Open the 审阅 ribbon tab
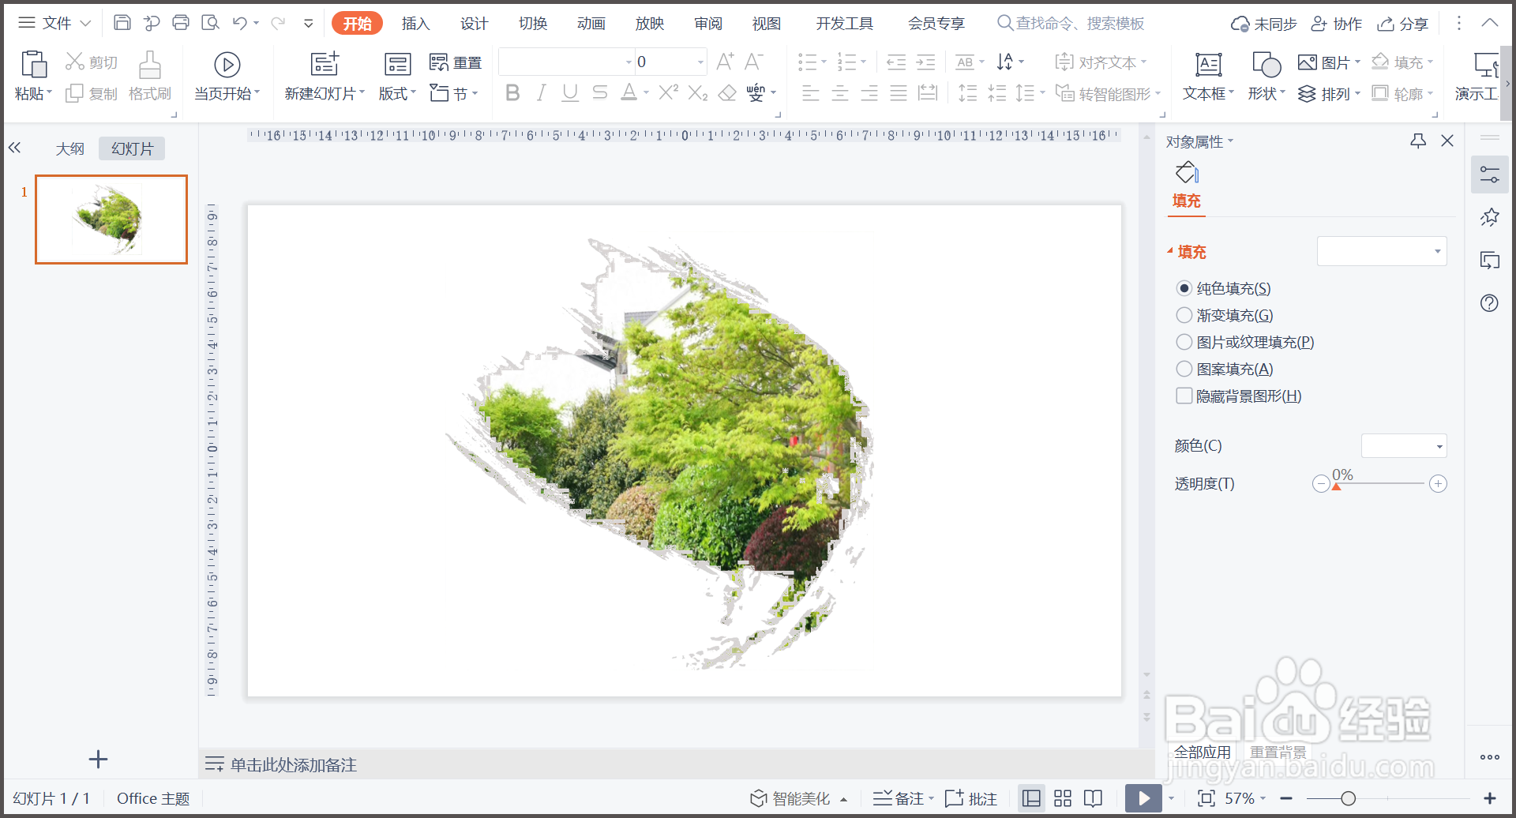Screen dimensions: 1516x818 708,23
